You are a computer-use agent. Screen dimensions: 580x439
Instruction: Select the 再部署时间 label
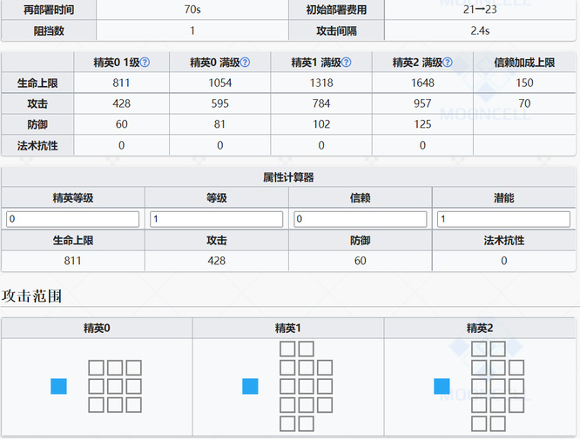[x=49, y=10]
